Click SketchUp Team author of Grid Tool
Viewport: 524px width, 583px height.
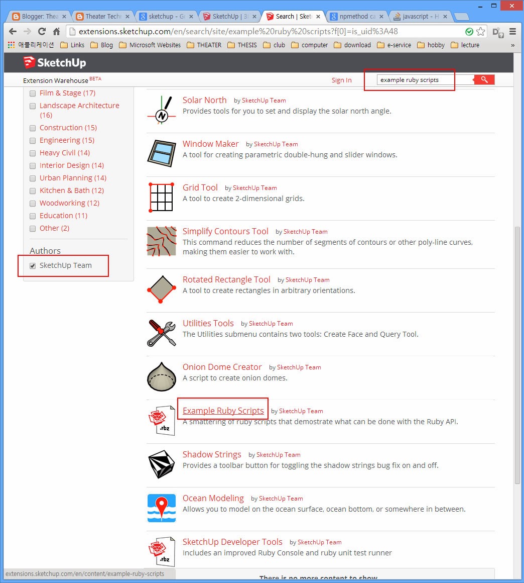pos(255,188)
